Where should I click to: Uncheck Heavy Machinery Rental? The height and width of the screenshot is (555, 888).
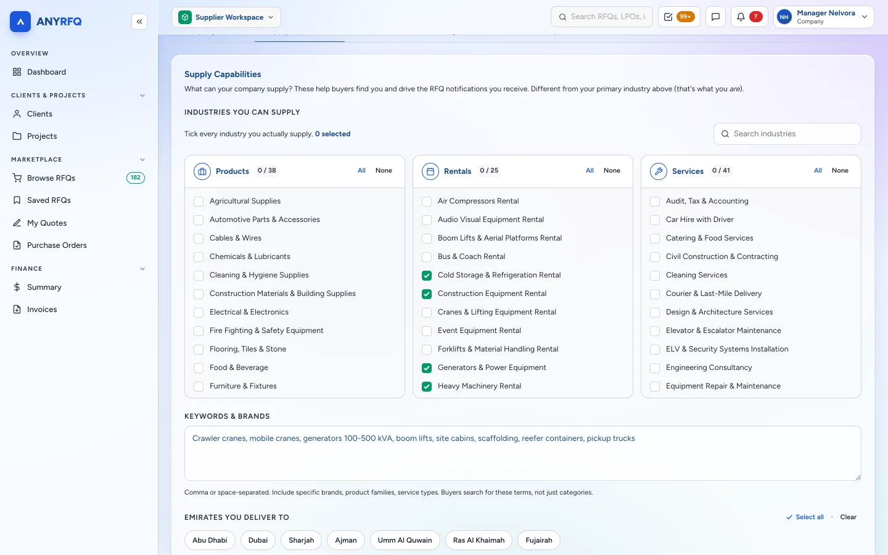[x=427, y=387]
